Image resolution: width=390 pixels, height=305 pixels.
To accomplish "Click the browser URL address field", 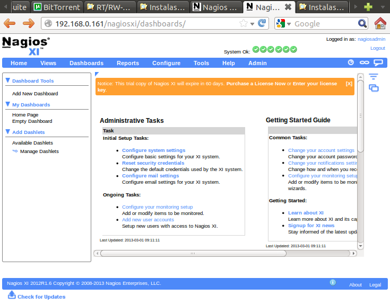I will [x=143, y=23].
